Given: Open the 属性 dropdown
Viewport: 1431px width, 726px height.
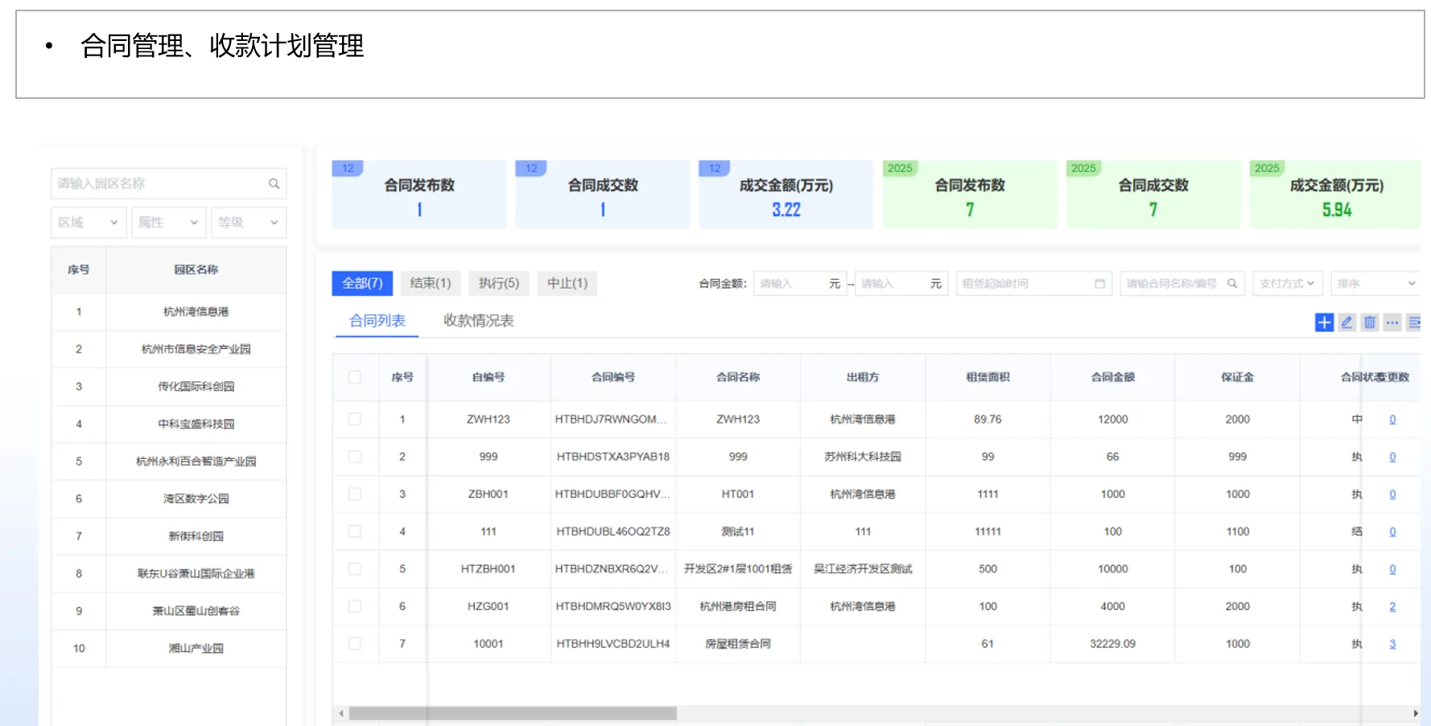Looking at the screenshot, I should coord(168,222).
